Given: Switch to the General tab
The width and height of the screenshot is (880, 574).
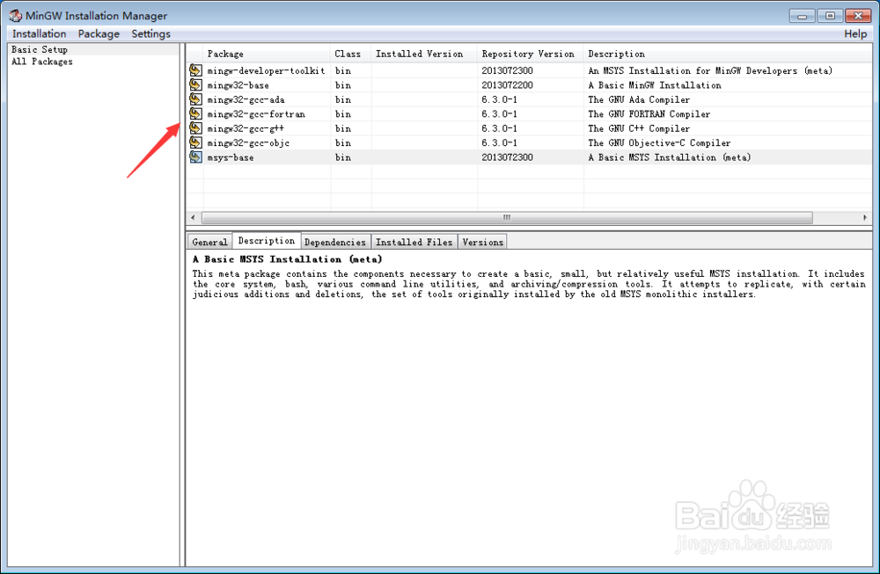Looking at the screenshot, I should point(210,242).
